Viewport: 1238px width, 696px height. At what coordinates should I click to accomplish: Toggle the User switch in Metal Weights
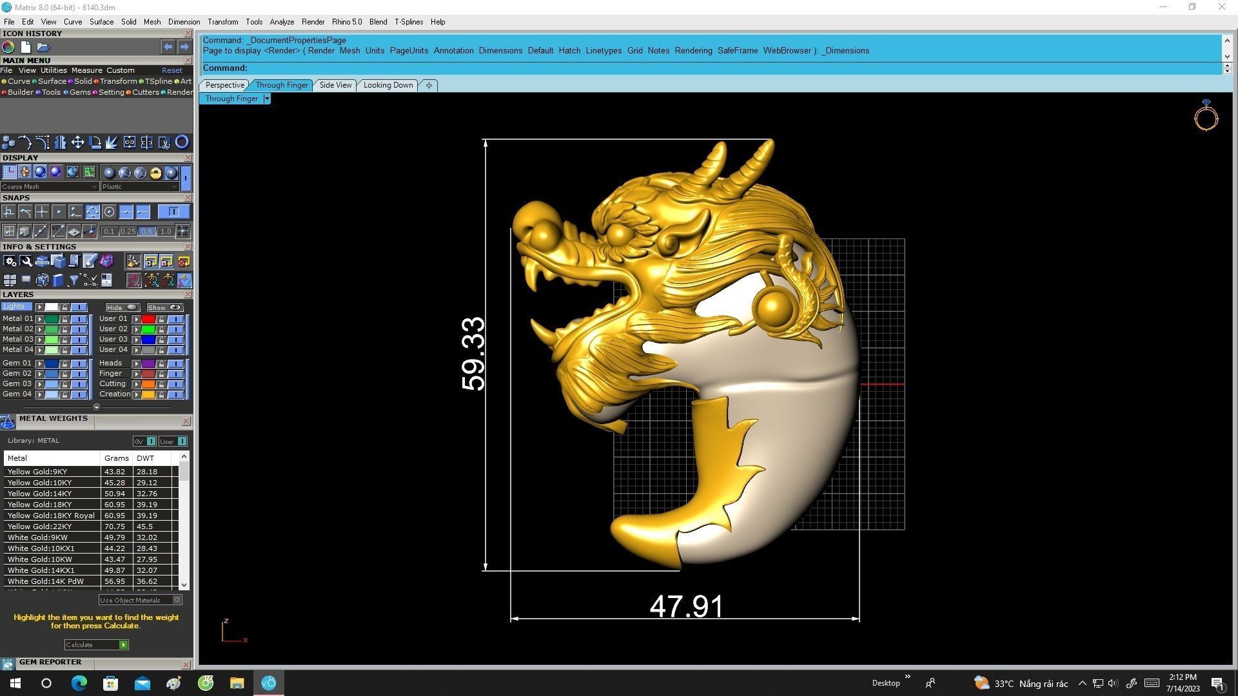[x=173, y=441]
